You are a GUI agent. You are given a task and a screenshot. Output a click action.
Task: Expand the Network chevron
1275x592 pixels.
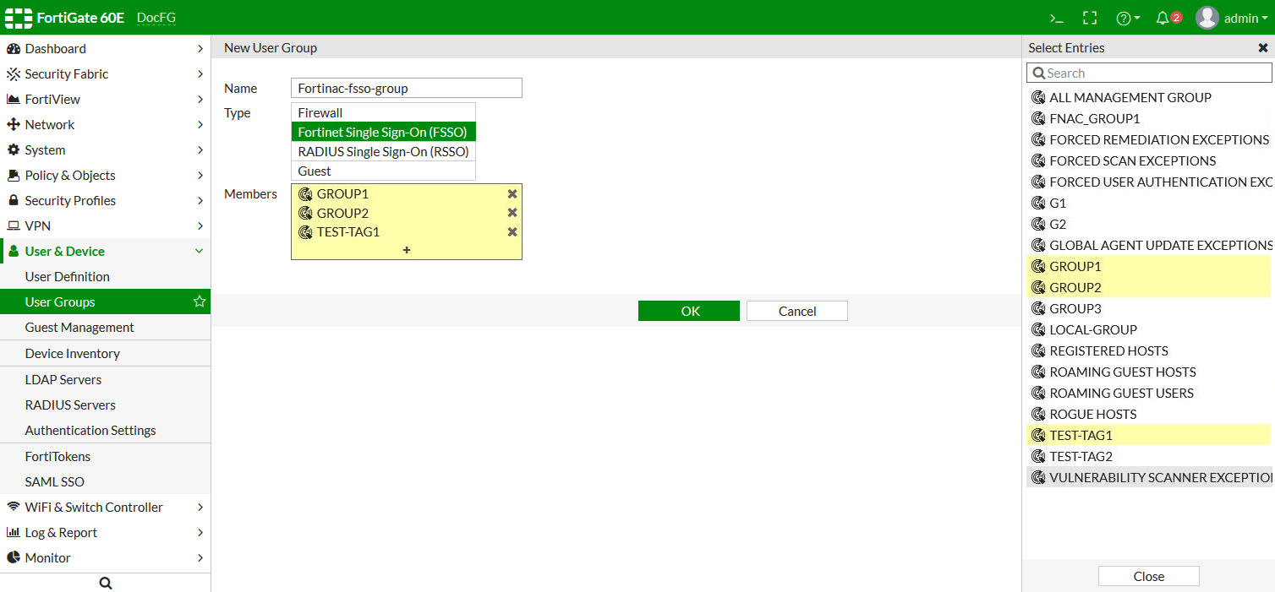tap(200, 125)
